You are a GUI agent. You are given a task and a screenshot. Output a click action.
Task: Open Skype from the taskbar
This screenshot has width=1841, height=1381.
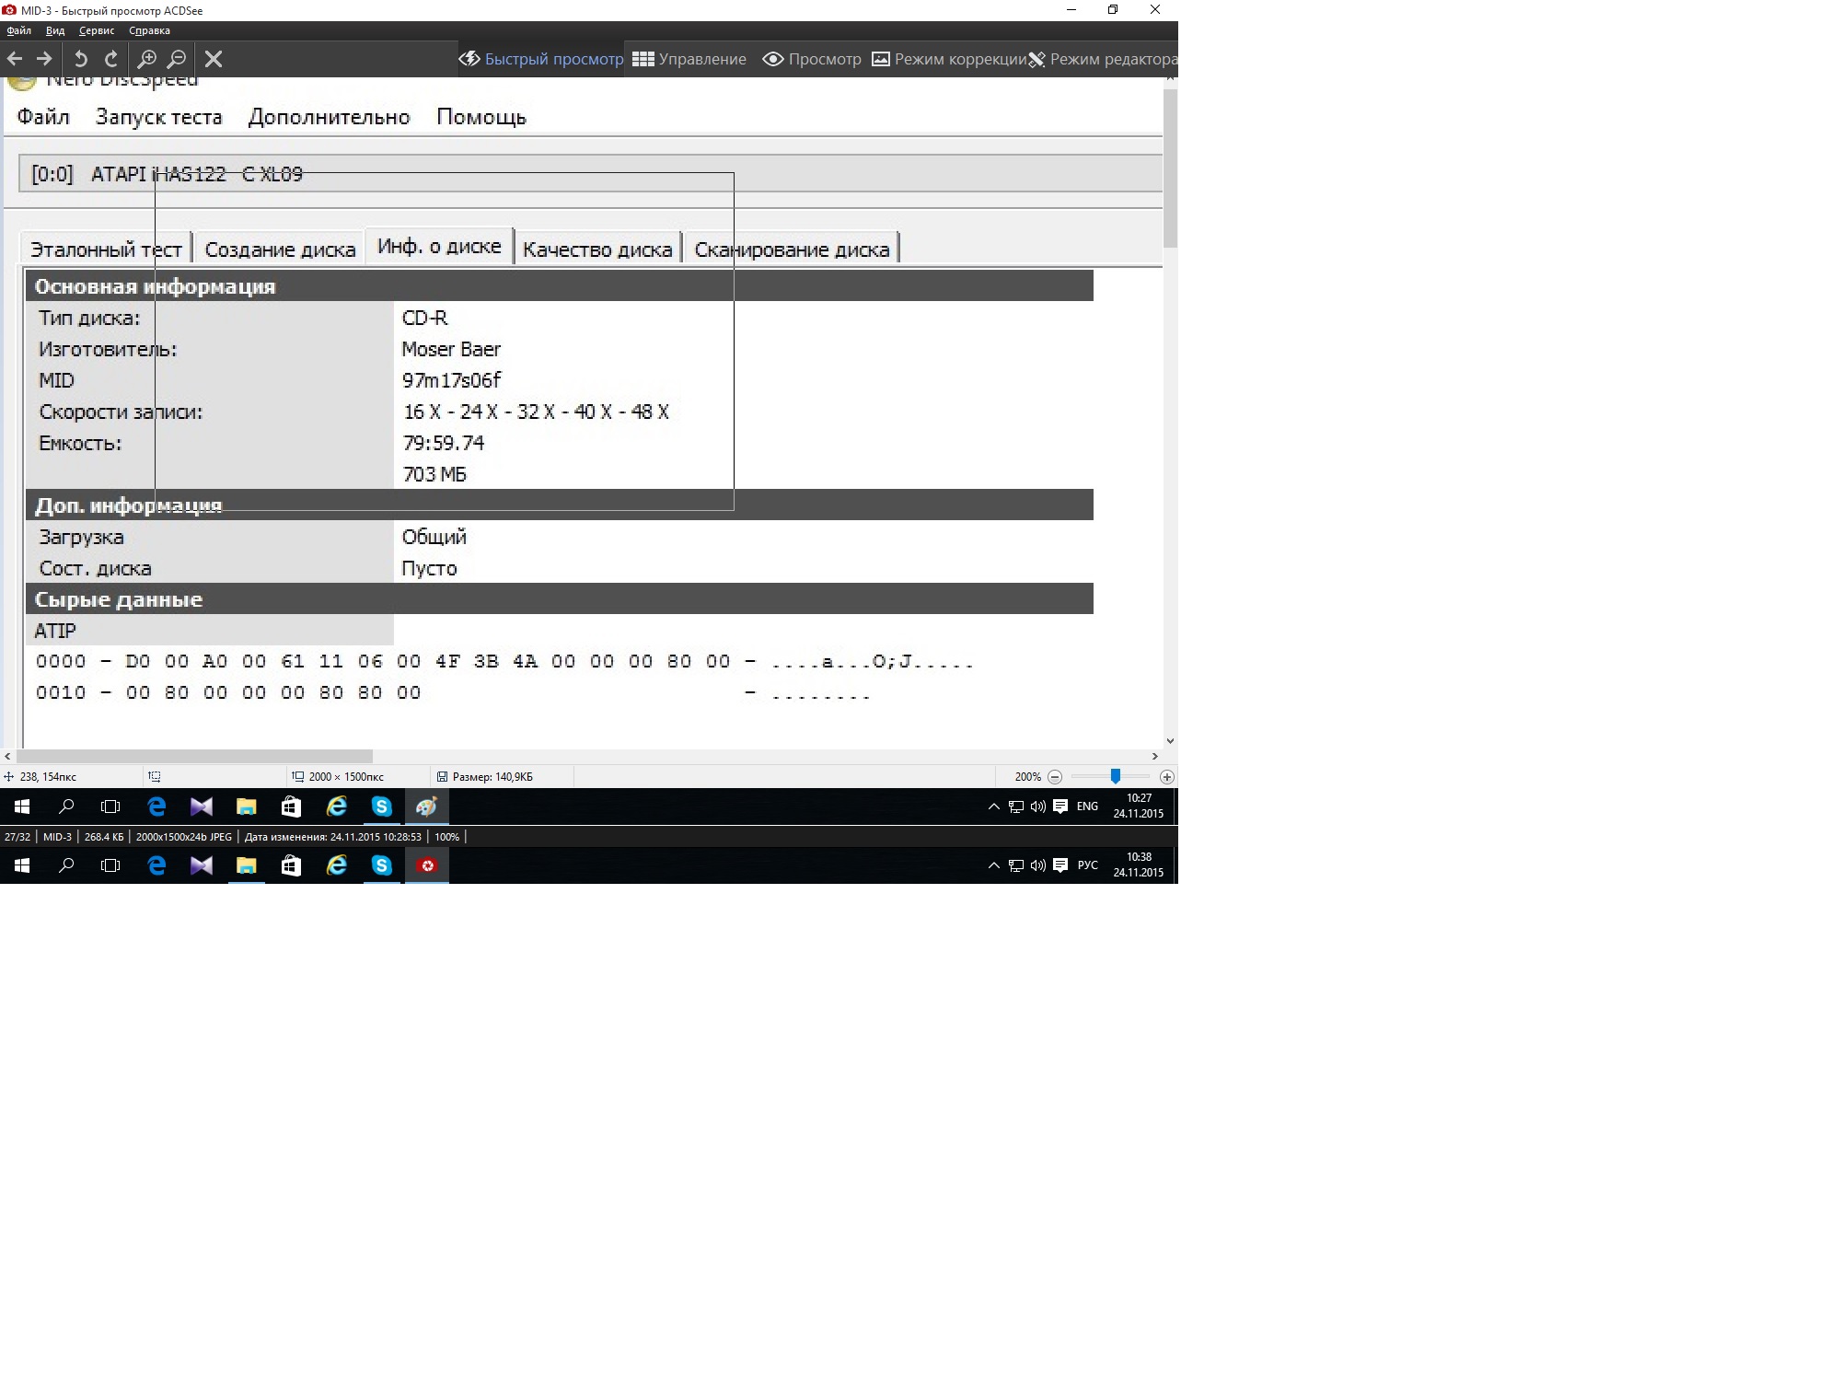point(381,865)
